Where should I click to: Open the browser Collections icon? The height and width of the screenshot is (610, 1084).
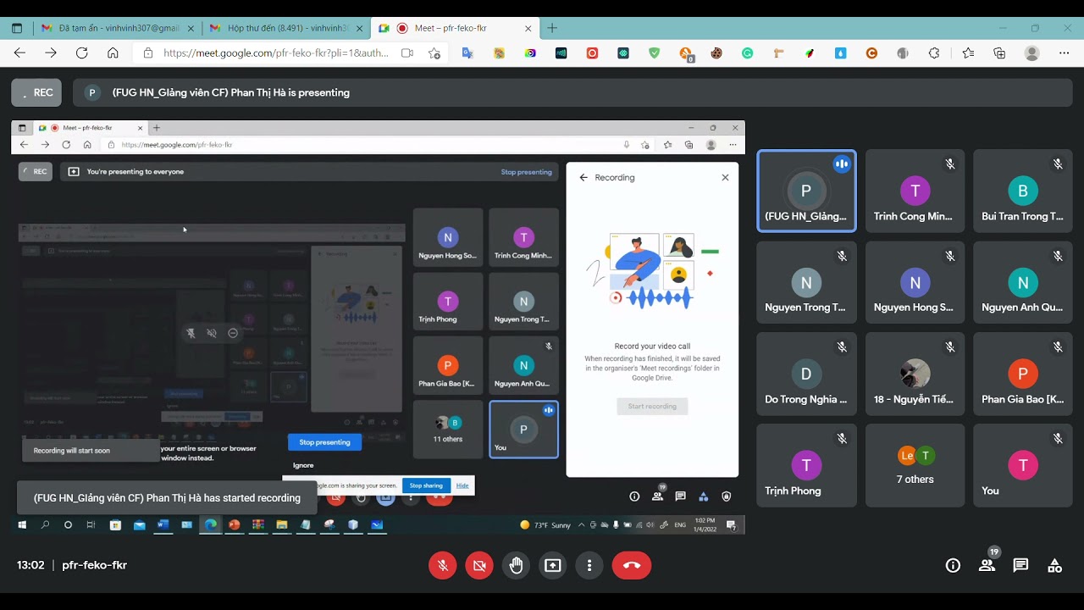pyautogui.click(x=999, y=53)
